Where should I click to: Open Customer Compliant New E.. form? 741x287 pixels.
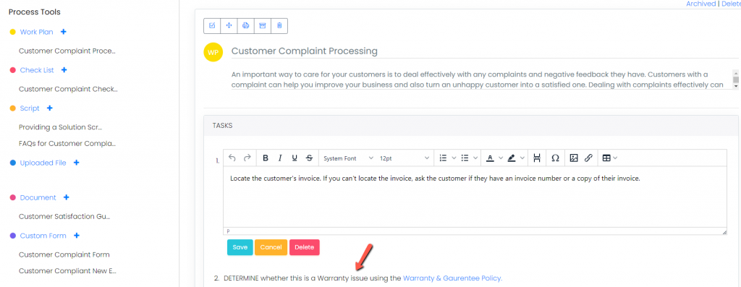[67, 271]
